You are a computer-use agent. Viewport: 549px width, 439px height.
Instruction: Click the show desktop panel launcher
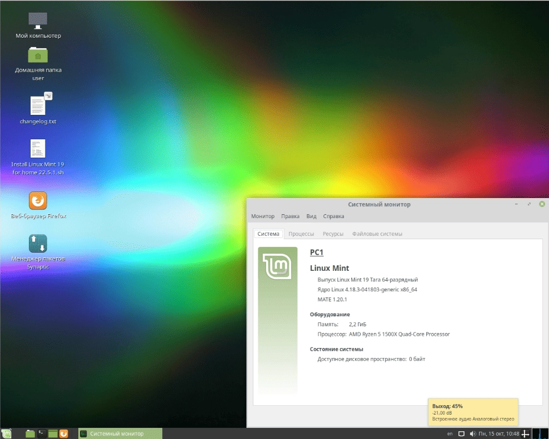click(53, 434)
